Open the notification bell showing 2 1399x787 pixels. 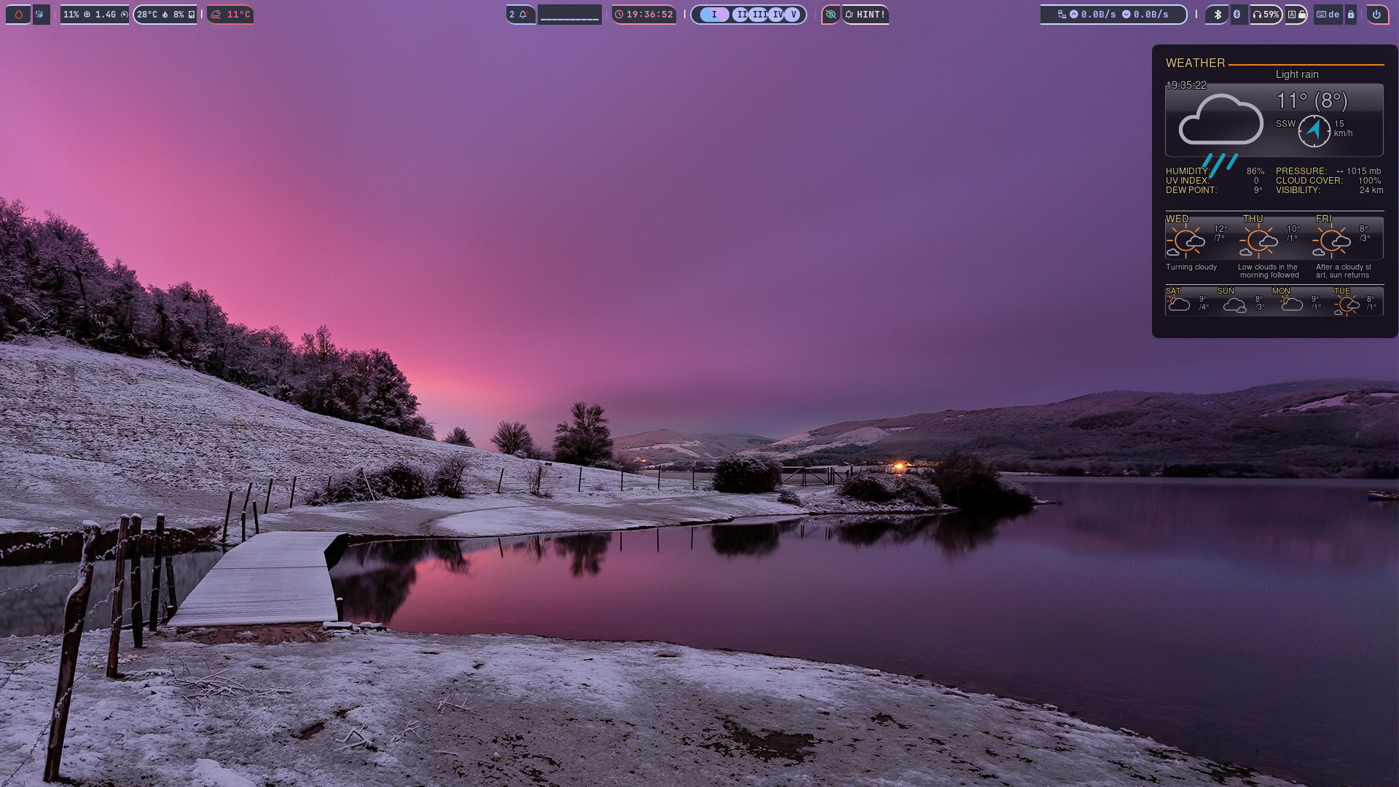[520, 15]
